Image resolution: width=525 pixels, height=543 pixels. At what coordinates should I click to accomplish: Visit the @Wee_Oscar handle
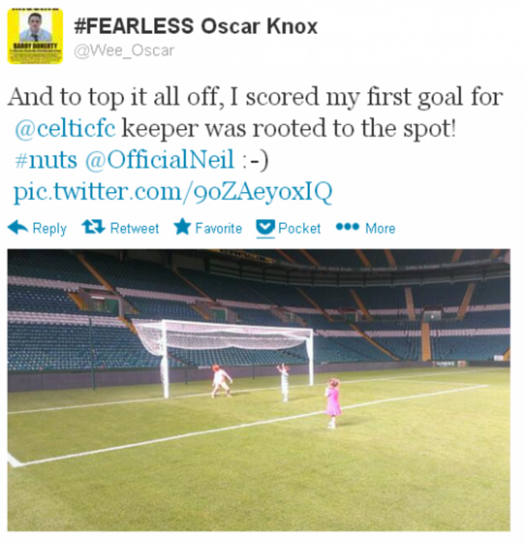(x=124, y=51)
